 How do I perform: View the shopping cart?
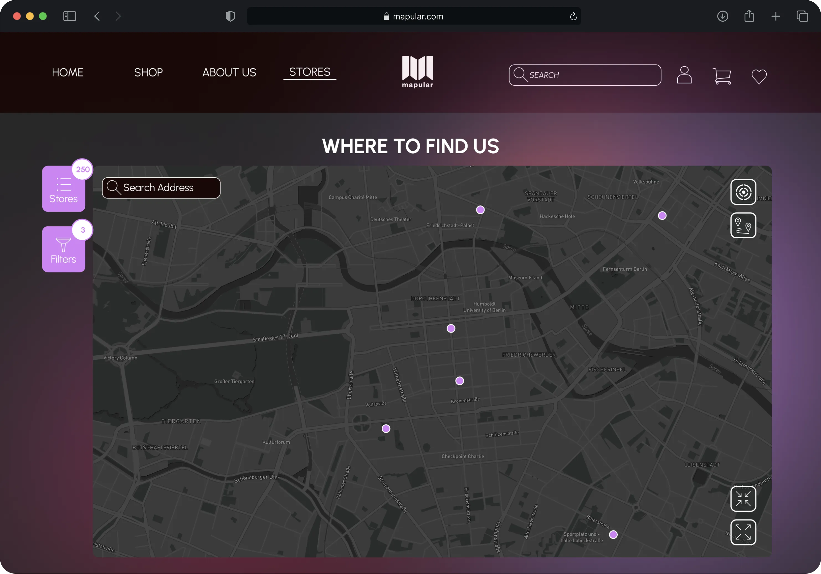(x=722, y=76)
